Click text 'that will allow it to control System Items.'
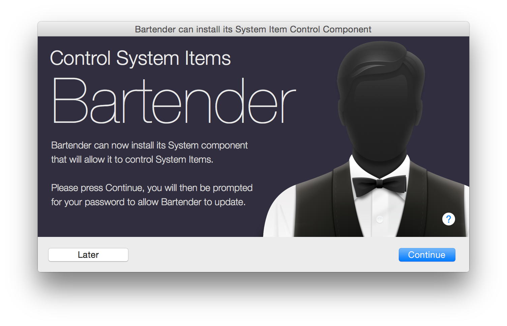This screenshot has width=507, height=326. point(132,160)
